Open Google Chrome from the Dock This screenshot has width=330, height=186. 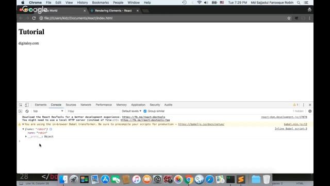[189, 179]
